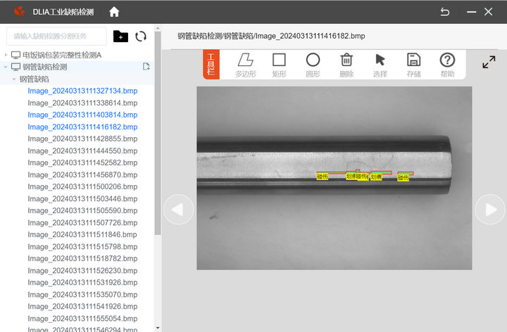This screenshot has height=332, width=507.
Task: Expand image view to fullscreen
Action: (x=489, y=62)
